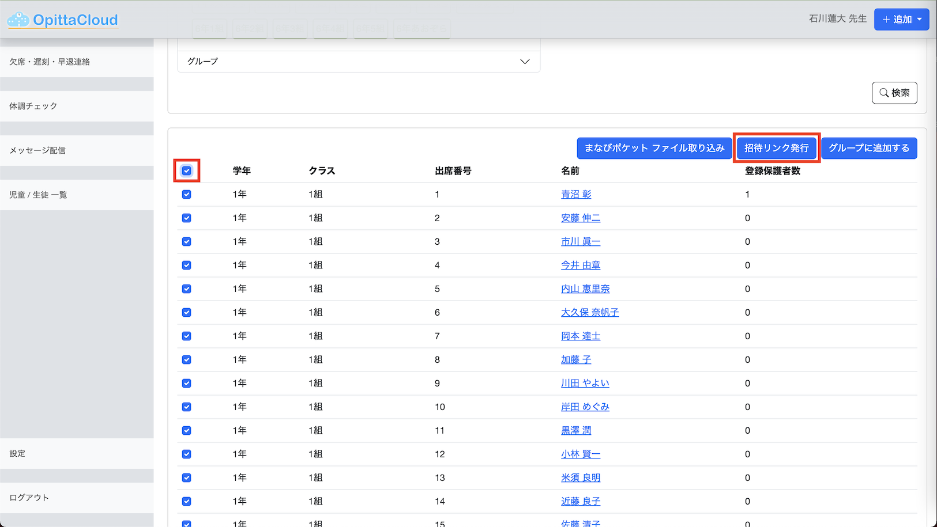Open 欠席・遅刻・早退連絡 in sidebar

(x=77, y=62)
